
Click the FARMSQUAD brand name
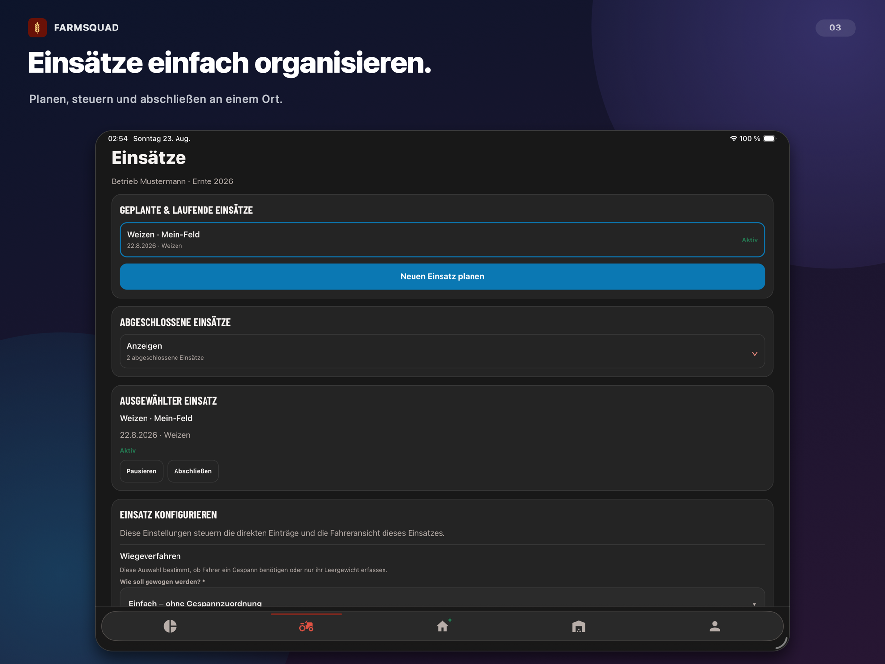coord(87,28)
